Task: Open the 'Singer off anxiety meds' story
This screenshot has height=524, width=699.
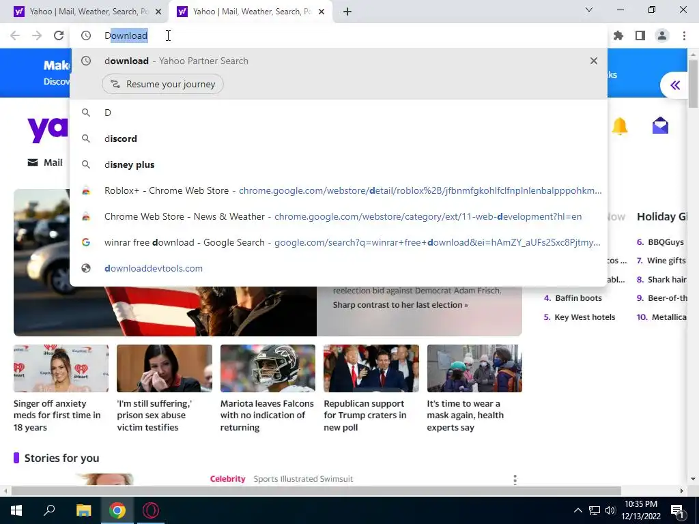Action: [61, 388]
